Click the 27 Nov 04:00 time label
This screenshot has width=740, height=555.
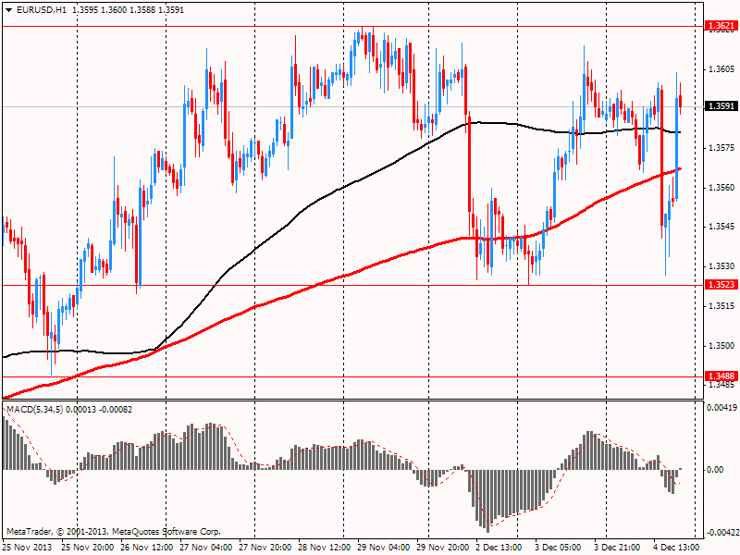click(206, 548)
